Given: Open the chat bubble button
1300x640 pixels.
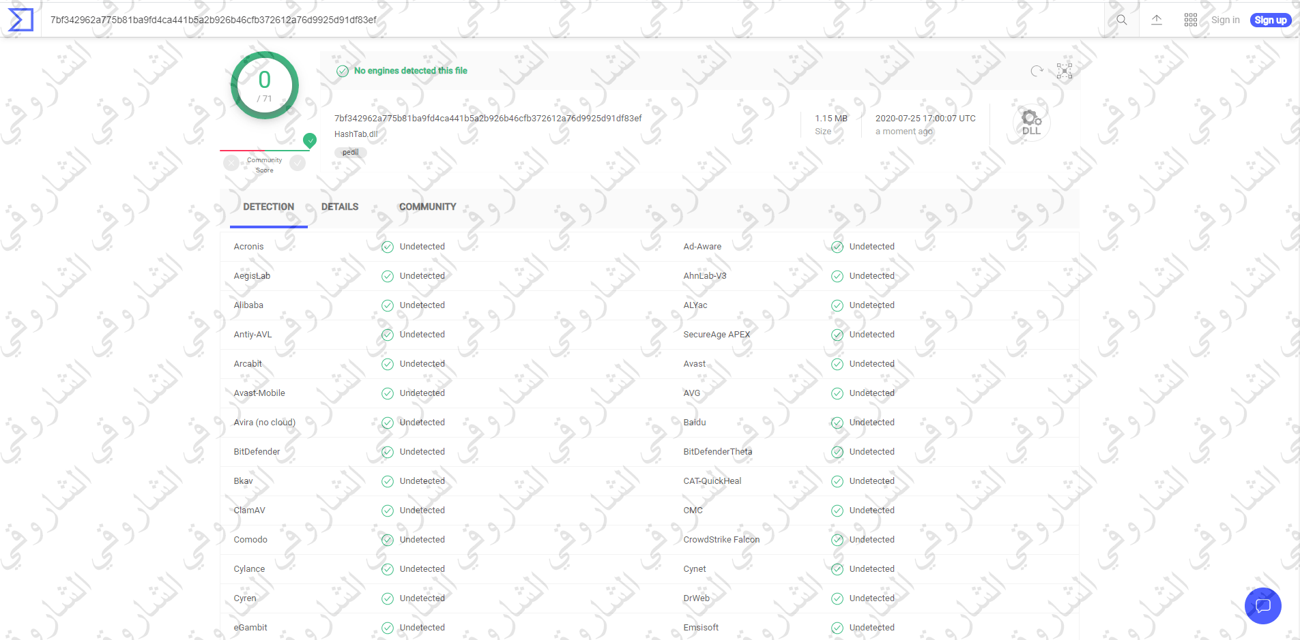Looking at the screenshot, I should [1263, 605].
